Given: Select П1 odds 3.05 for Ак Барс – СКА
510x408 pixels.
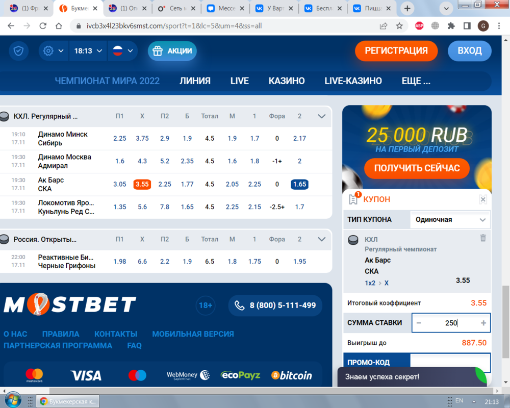Looking at the screenshot, I should (120, 184).
